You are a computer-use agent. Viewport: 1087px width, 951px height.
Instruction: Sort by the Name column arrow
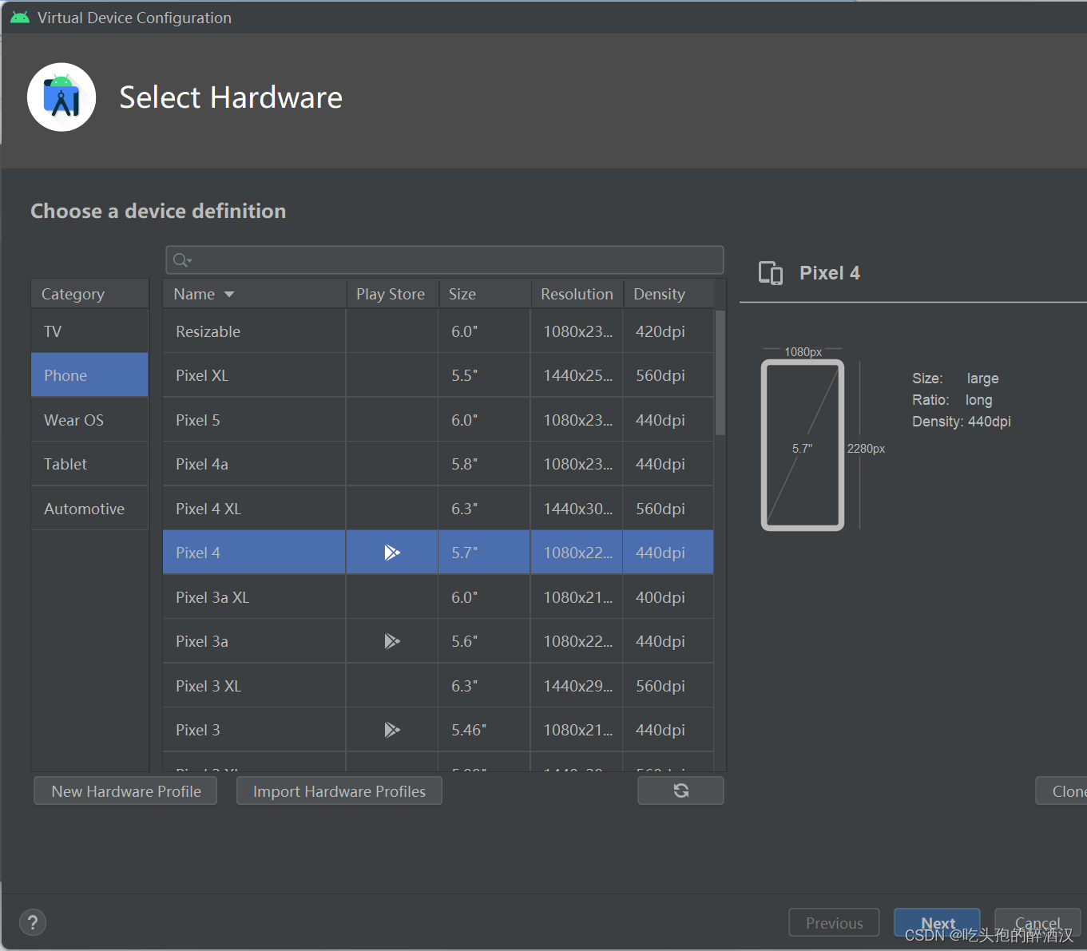(x=229, y=295)
